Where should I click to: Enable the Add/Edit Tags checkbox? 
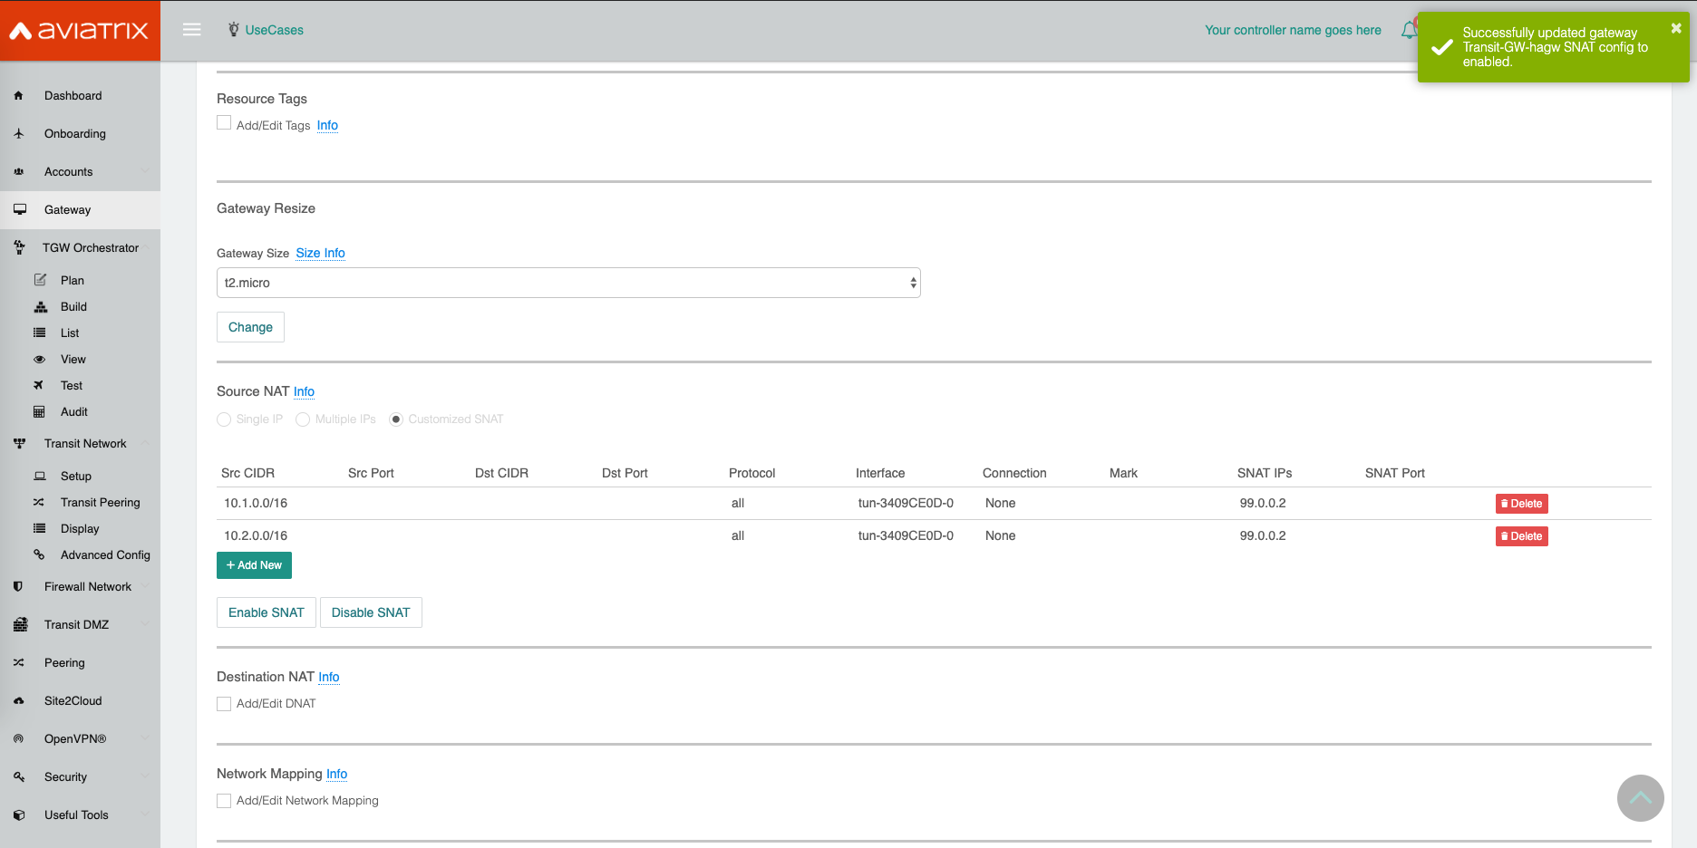(x=224, y=123)
